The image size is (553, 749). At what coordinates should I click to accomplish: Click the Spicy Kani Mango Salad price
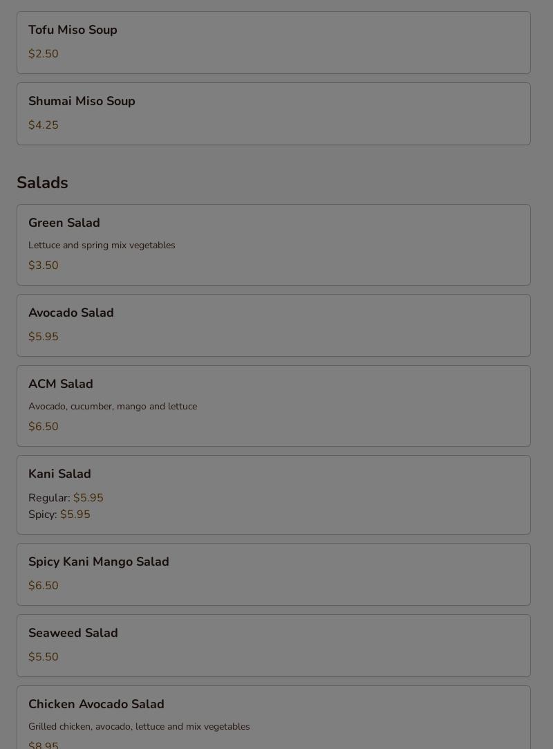pos(44,586)
